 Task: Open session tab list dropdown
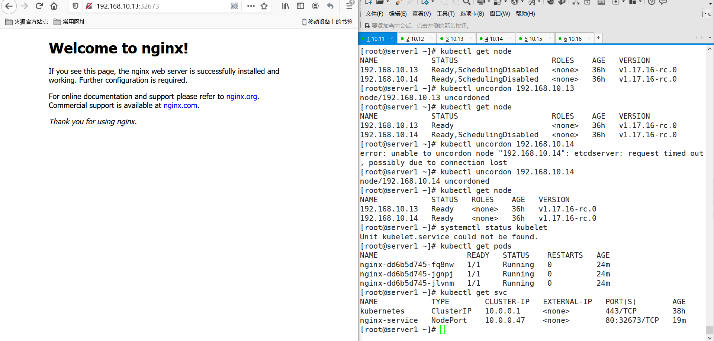click(710, 38)
